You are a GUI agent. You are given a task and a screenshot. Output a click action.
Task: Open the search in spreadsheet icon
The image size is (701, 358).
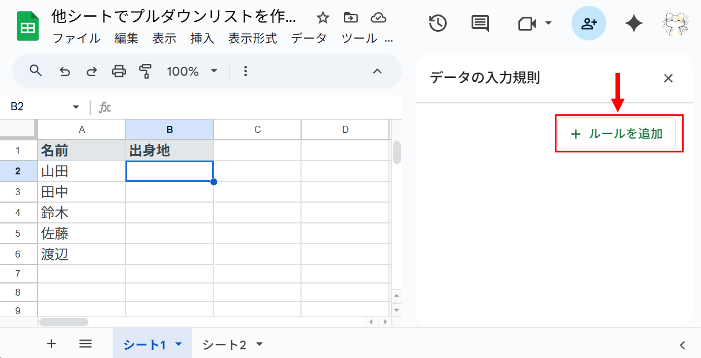(35, 70)
